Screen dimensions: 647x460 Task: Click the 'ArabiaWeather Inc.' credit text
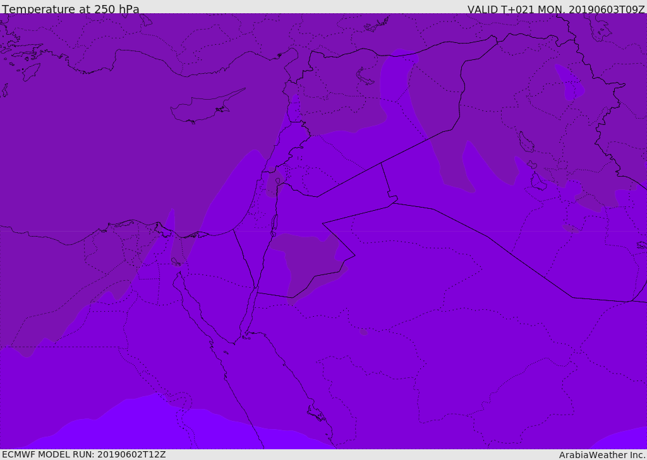(x=602, y=455)
